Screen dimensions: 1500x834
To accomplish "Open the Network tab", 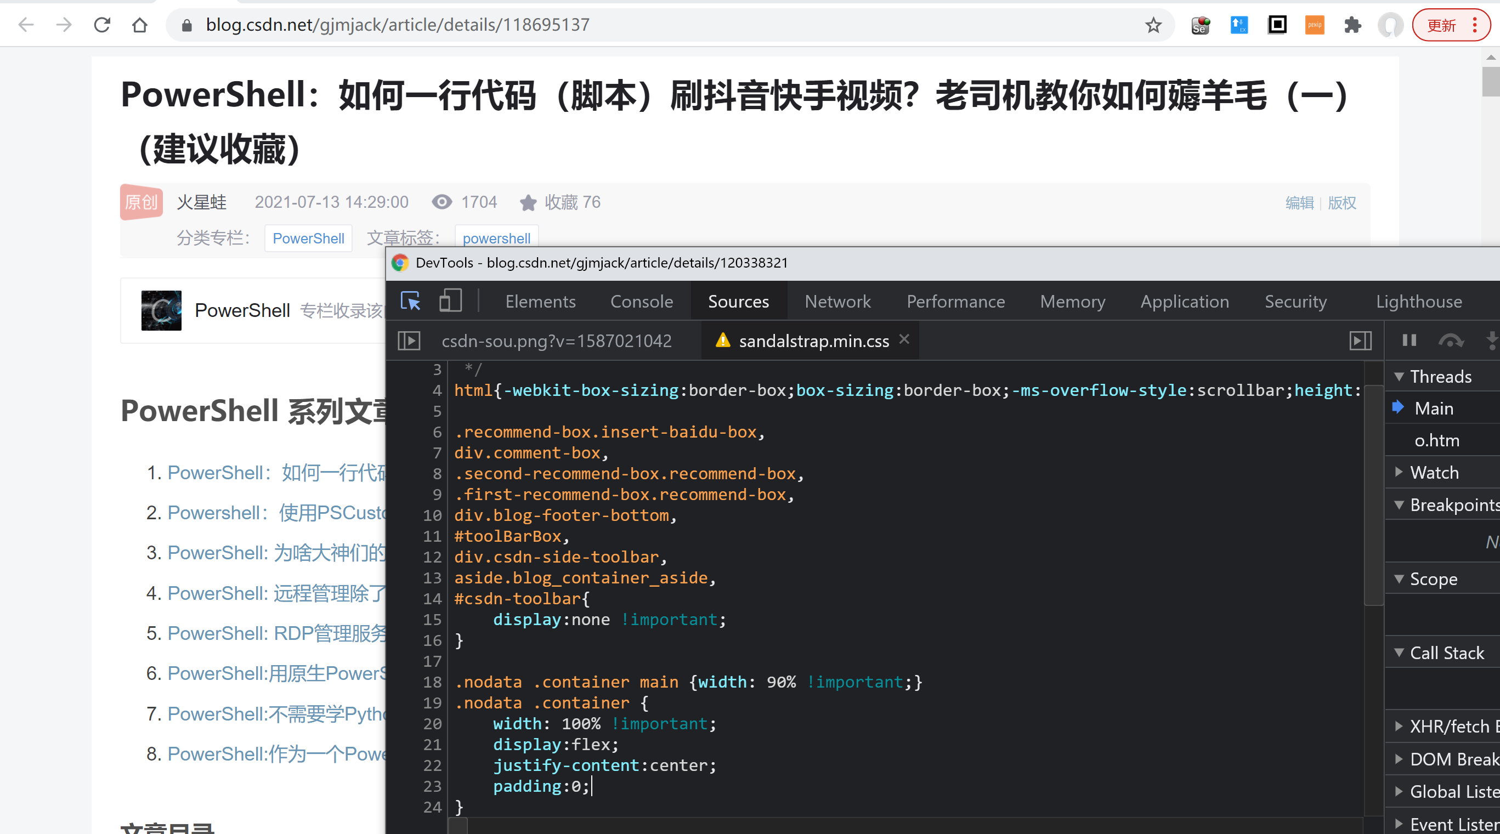I will pos(837,302).
